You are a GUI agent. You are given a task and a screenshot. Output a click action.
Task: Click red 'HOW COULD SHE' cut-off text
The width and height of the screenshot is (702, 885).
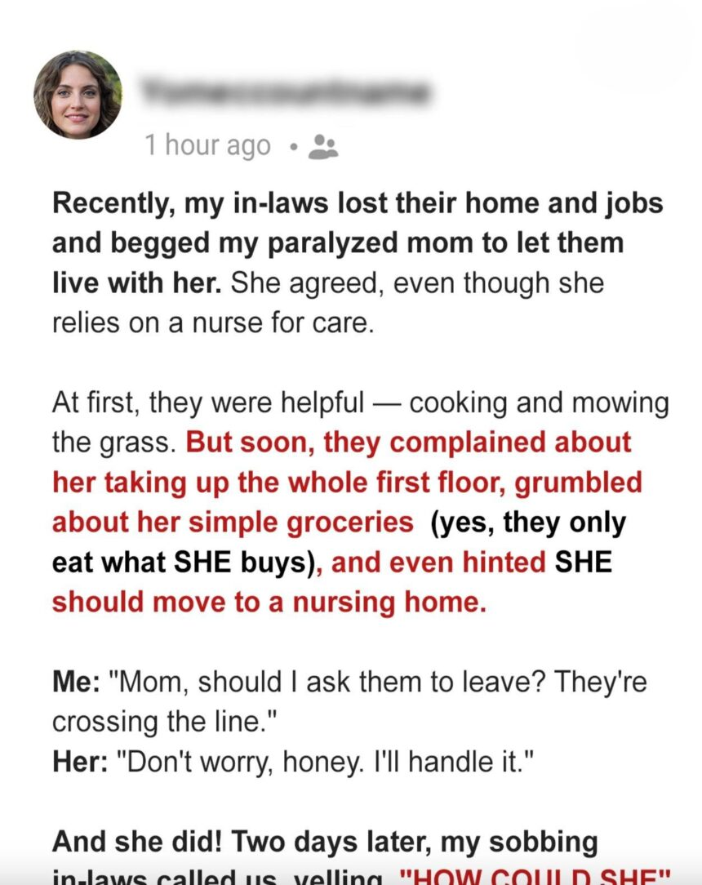pos(535,877)
